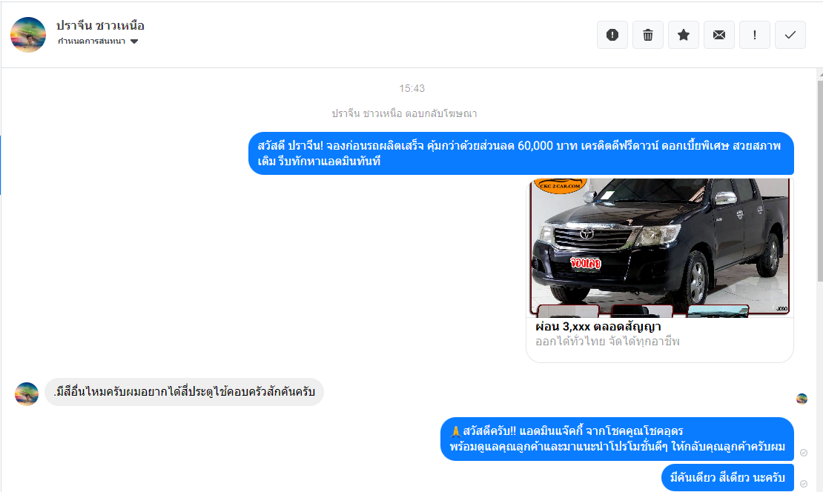Click ad subtitle ออกได้ทั่วไทย จัดได้ทุกอาชีพ

pos(607,342)
